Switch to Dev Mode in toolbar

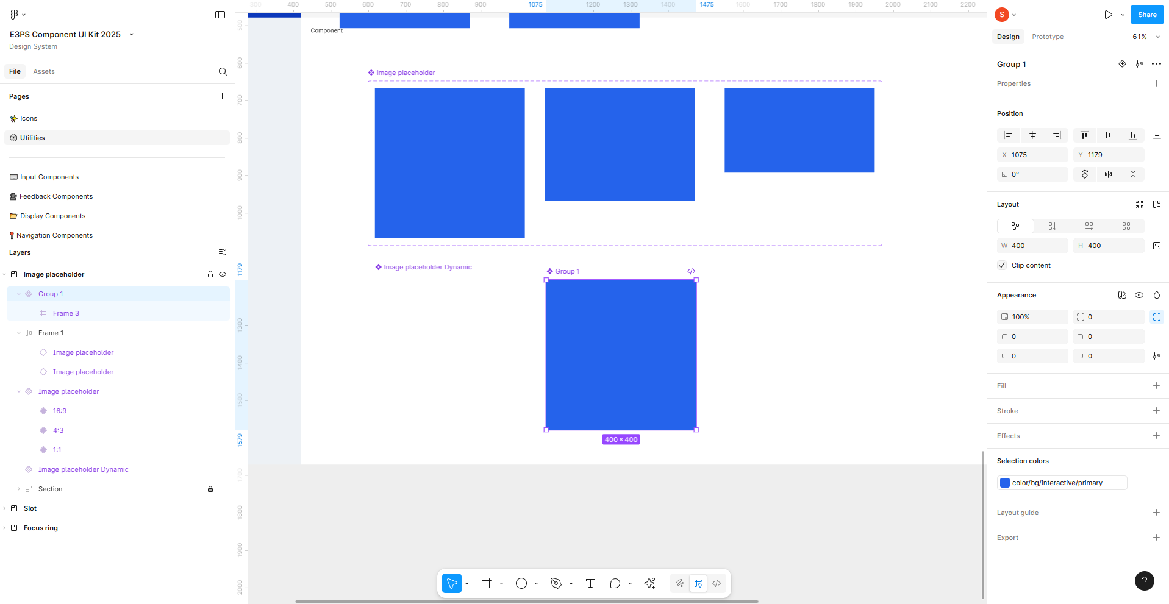coord(717,583)
